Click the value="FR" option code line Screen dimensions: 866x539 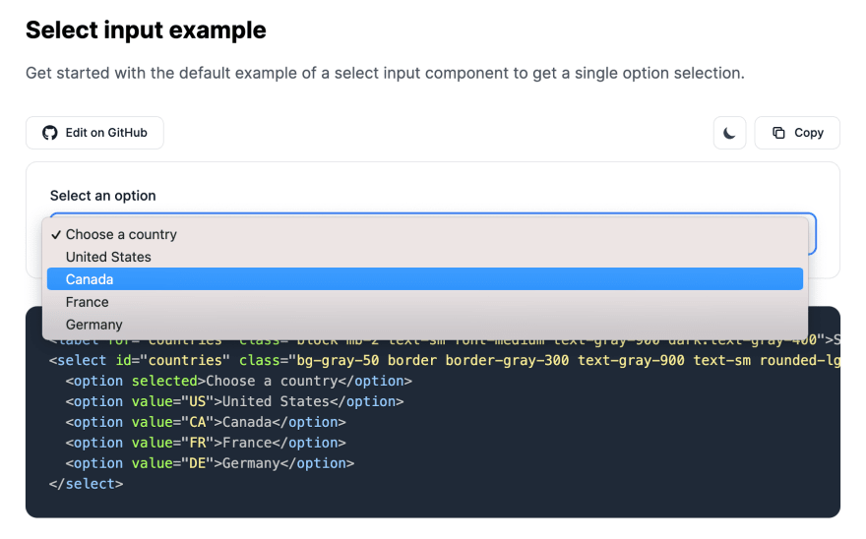point(207,443)
